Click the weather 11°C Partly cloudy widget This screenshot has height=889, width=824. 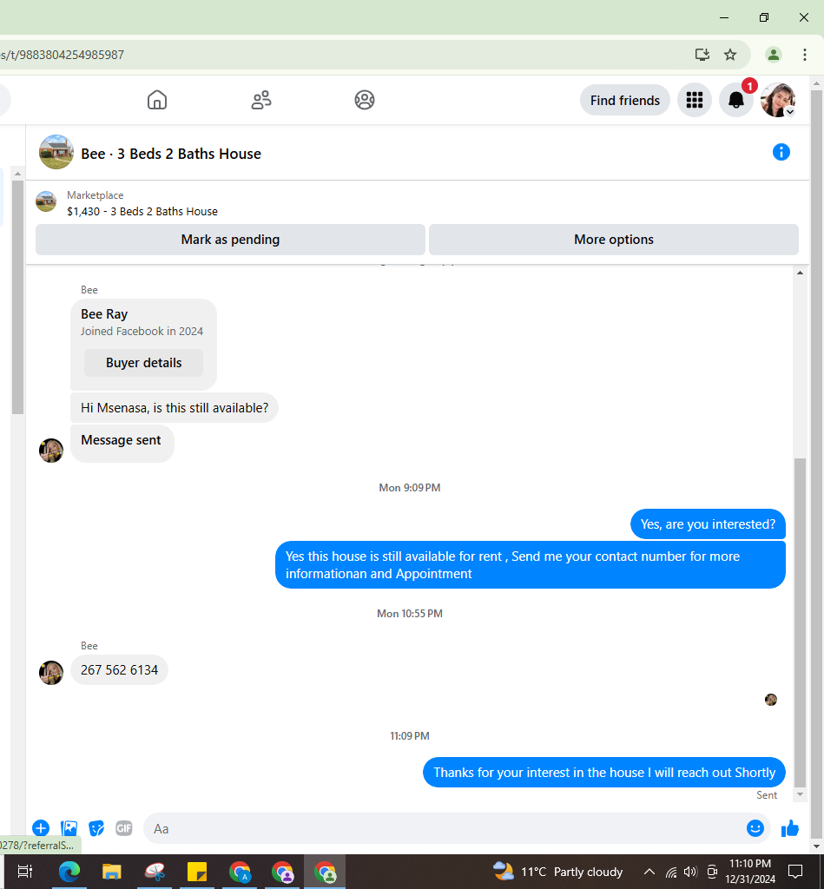click(x=557, y=872)
